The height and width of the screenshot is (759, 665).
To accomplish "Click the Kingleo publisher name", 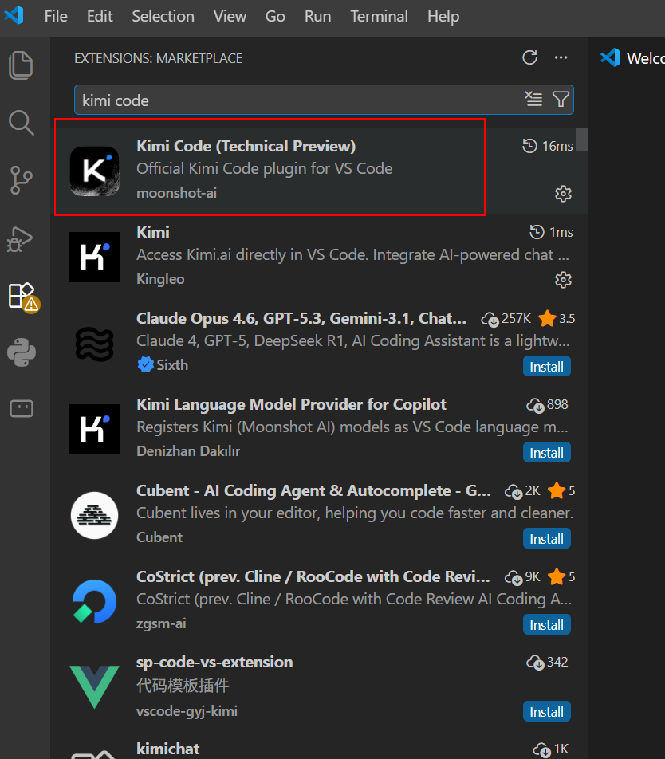I will 160,279.
